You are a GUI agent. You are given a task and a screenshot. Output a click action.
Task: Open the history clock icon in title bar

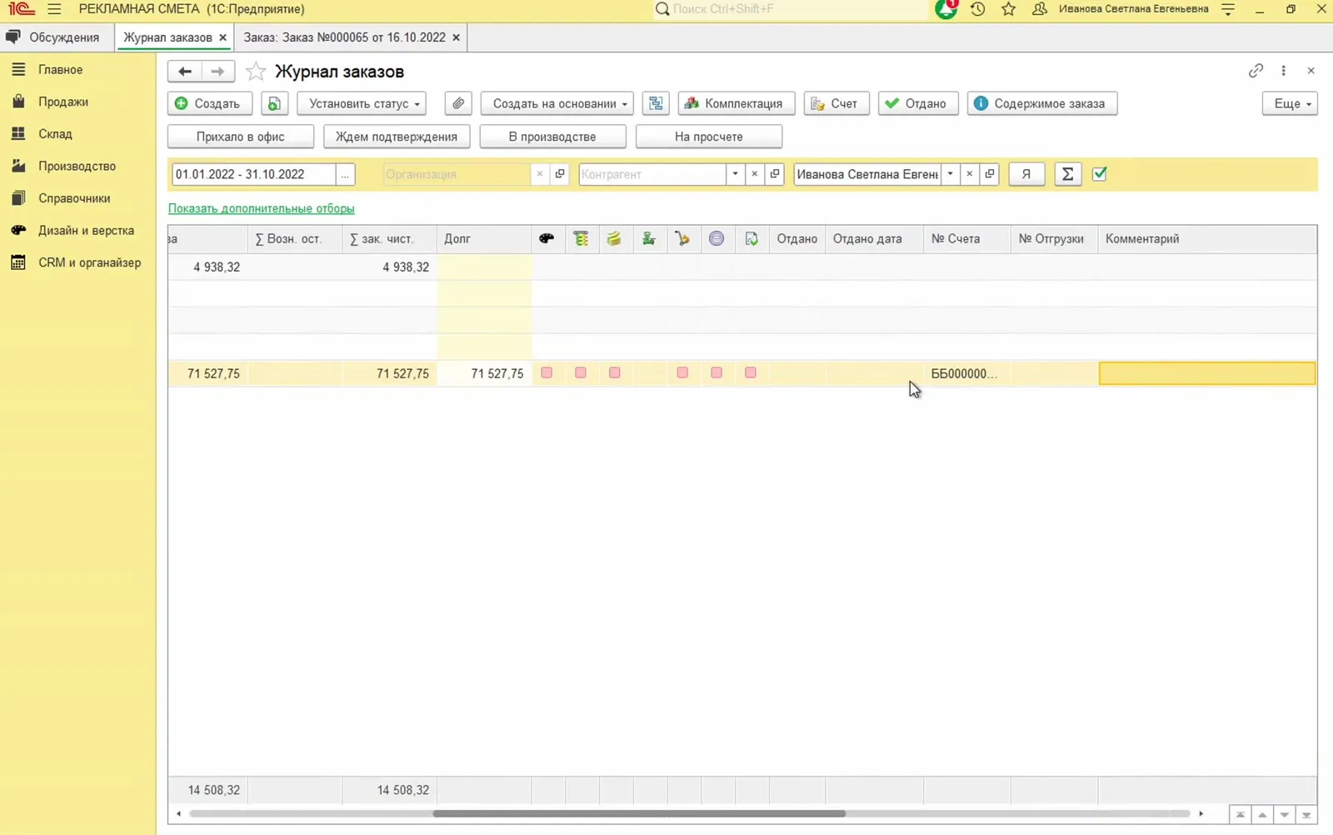tap(977, 9)
